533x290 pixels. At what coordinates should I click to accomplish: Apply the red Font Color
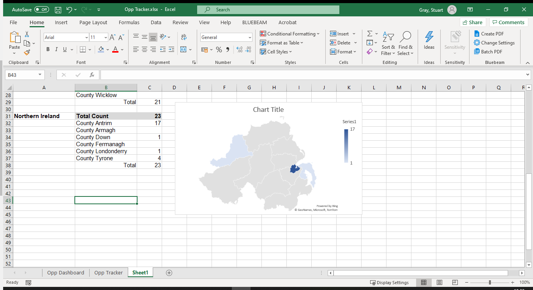115,50
